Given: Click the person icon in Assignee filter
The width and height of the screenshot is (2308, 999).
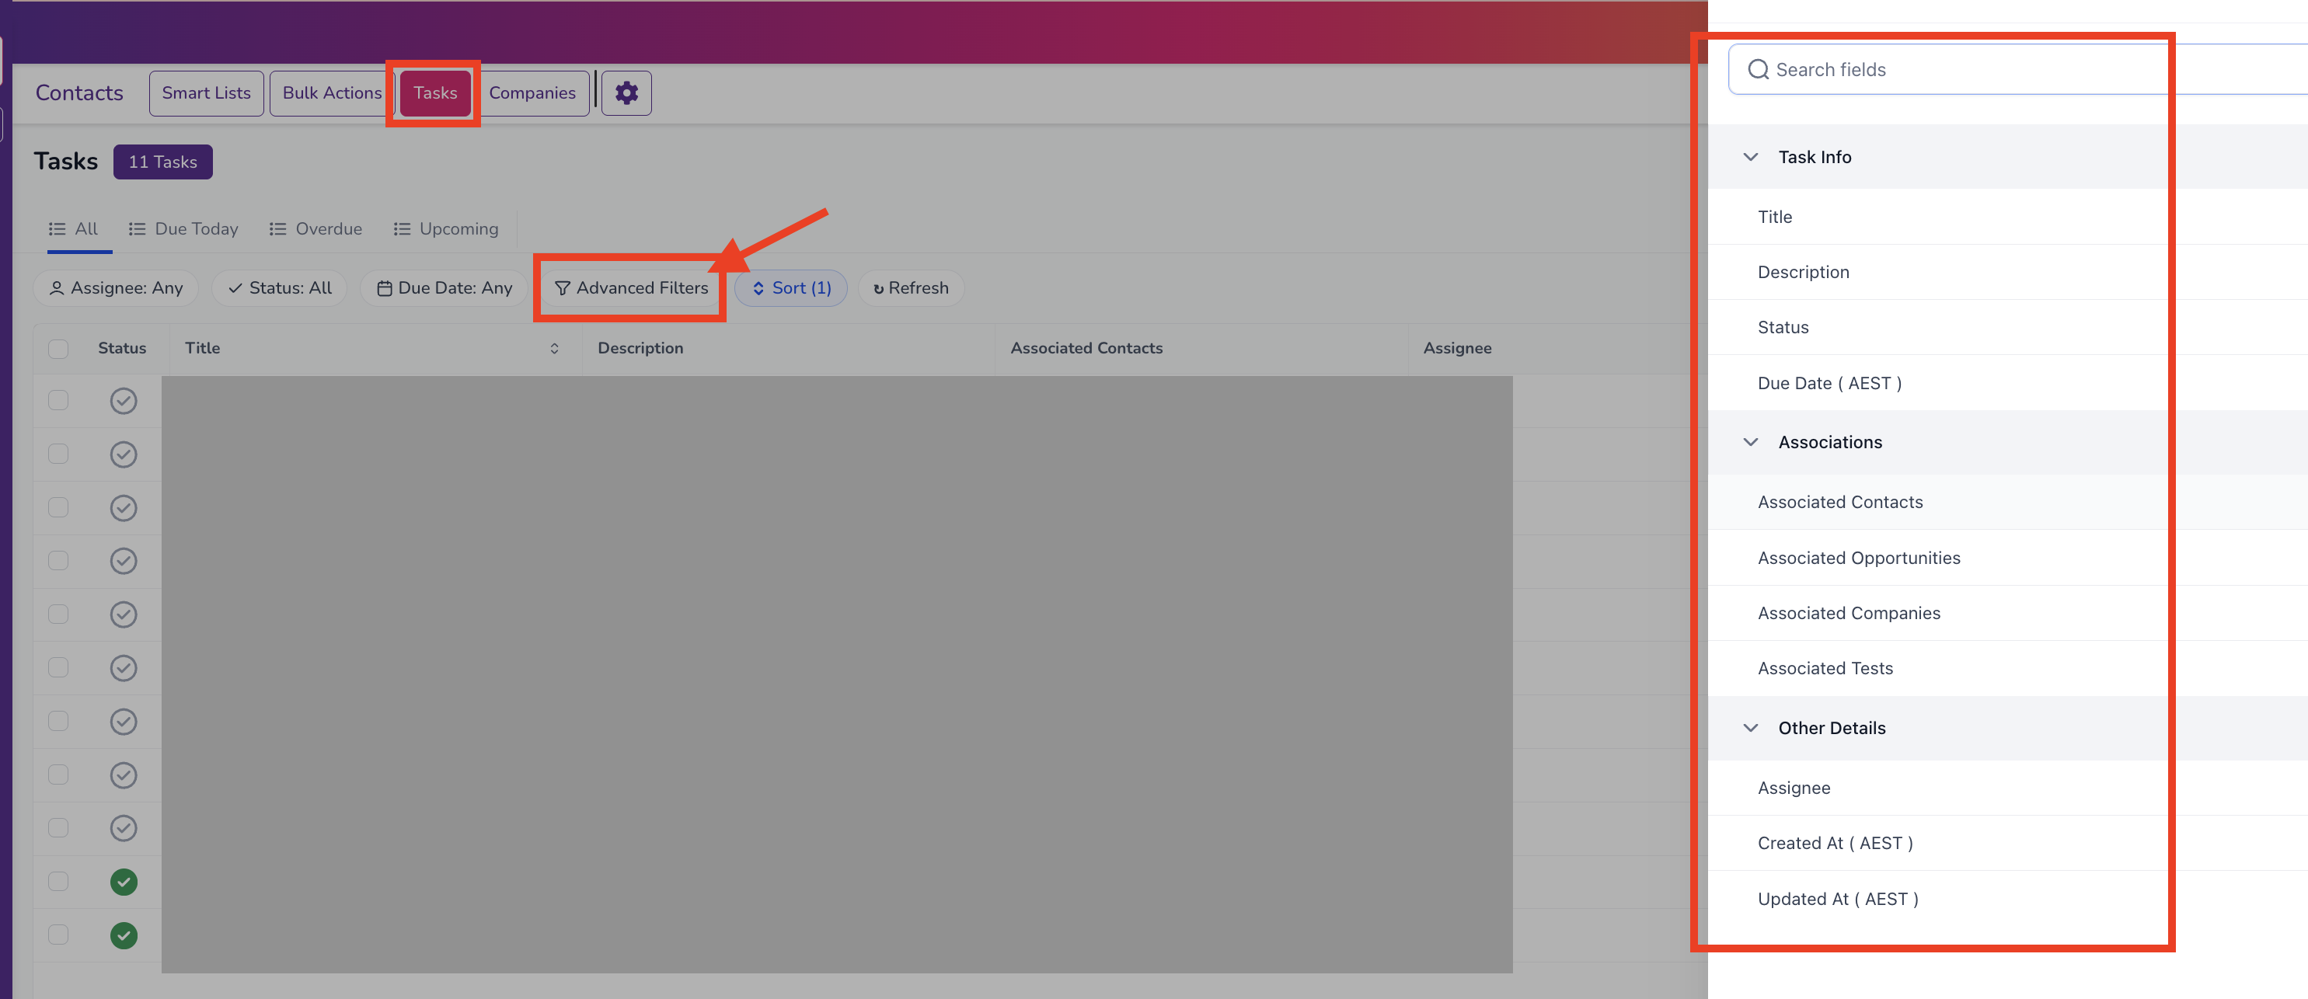Looking at the screenshot, I should tap(57, 287).
